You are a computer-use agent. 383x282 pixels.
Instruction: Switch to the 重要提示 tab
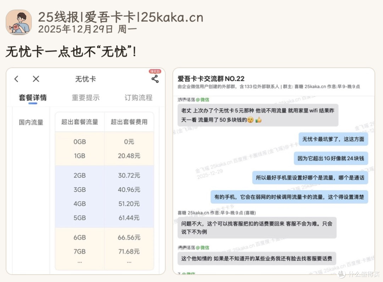tap(85, 98)
